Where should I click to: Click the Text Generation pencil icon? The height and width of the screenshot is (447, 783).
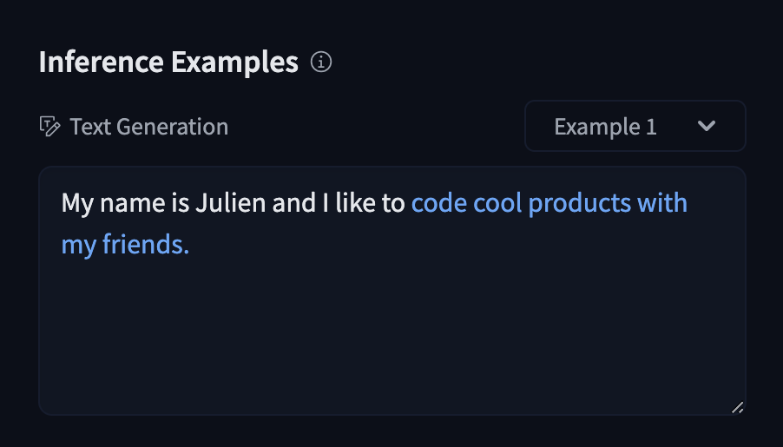(50, 127)
